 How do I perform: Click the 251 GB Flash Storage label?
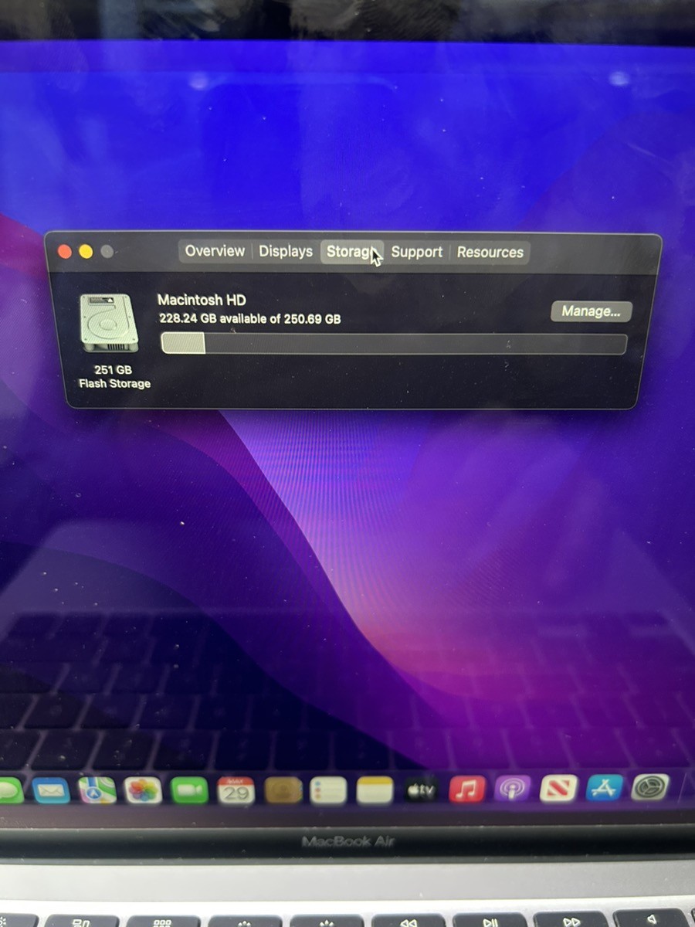[114, 377]
